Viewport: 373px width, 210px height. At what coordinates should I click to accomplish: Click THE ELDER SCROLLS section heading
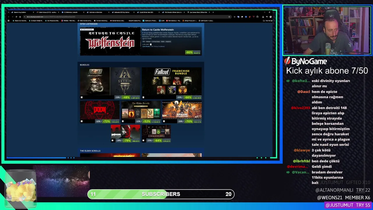pyautogui.click(x=90, y=151)
